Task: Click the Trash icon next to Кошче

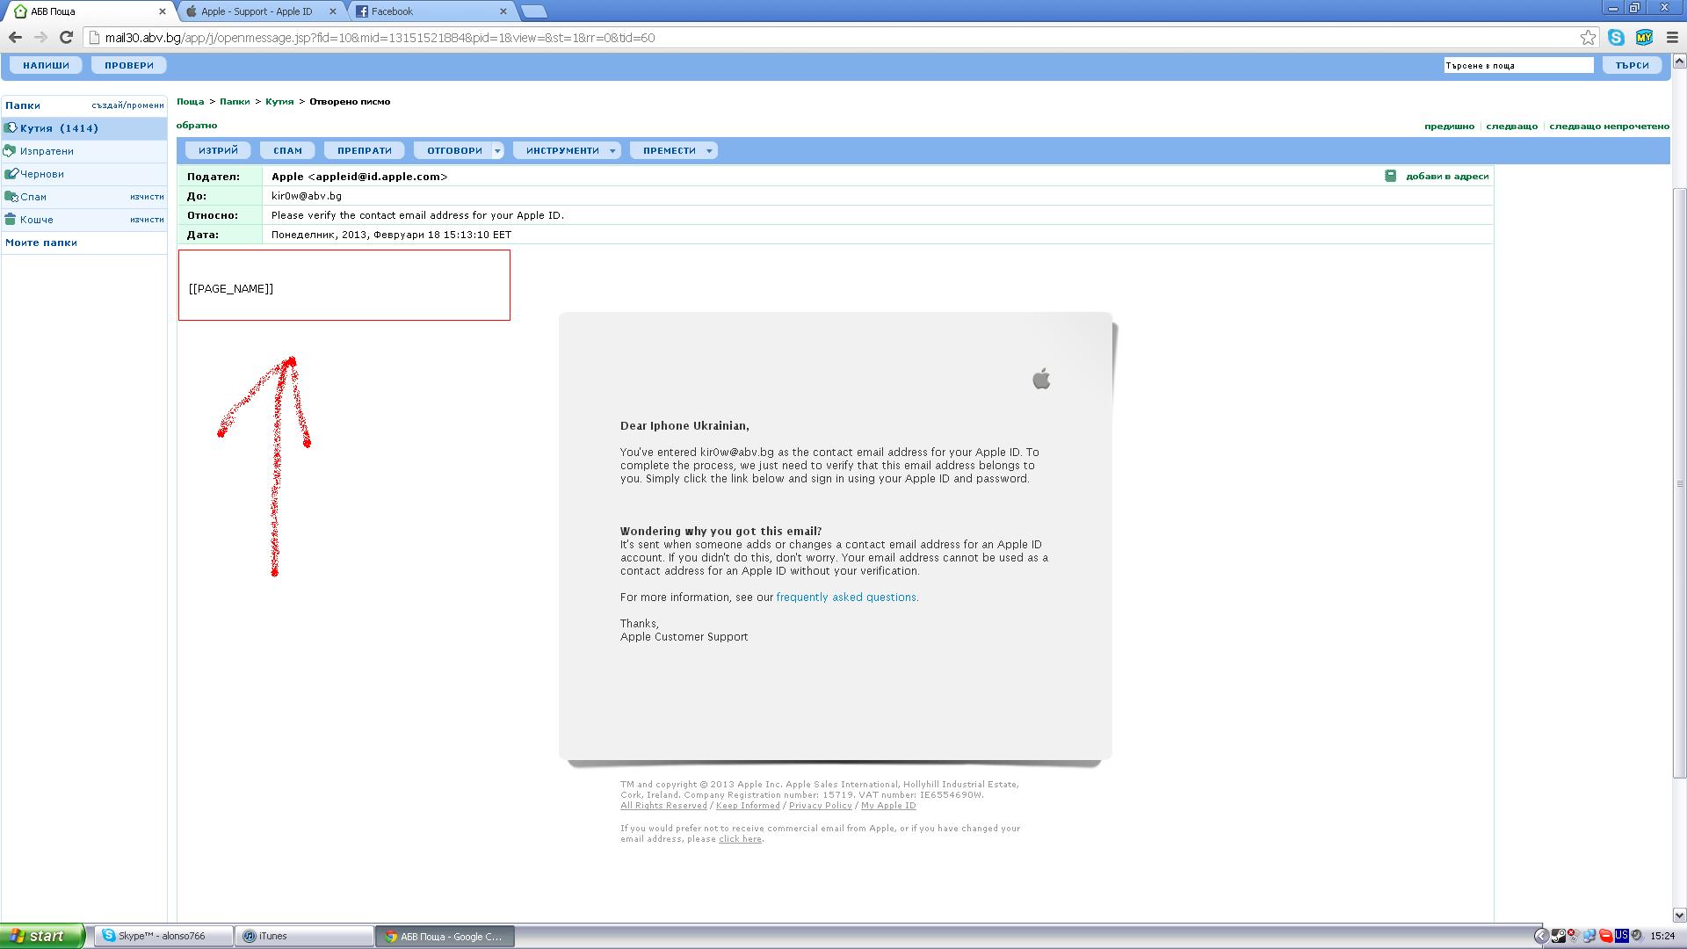Action: pos(11,219)
